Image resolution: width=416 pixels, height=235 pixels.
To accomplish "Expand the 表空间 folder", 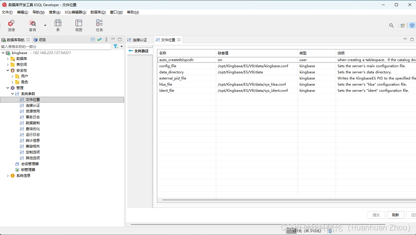I will click(8, 65).
